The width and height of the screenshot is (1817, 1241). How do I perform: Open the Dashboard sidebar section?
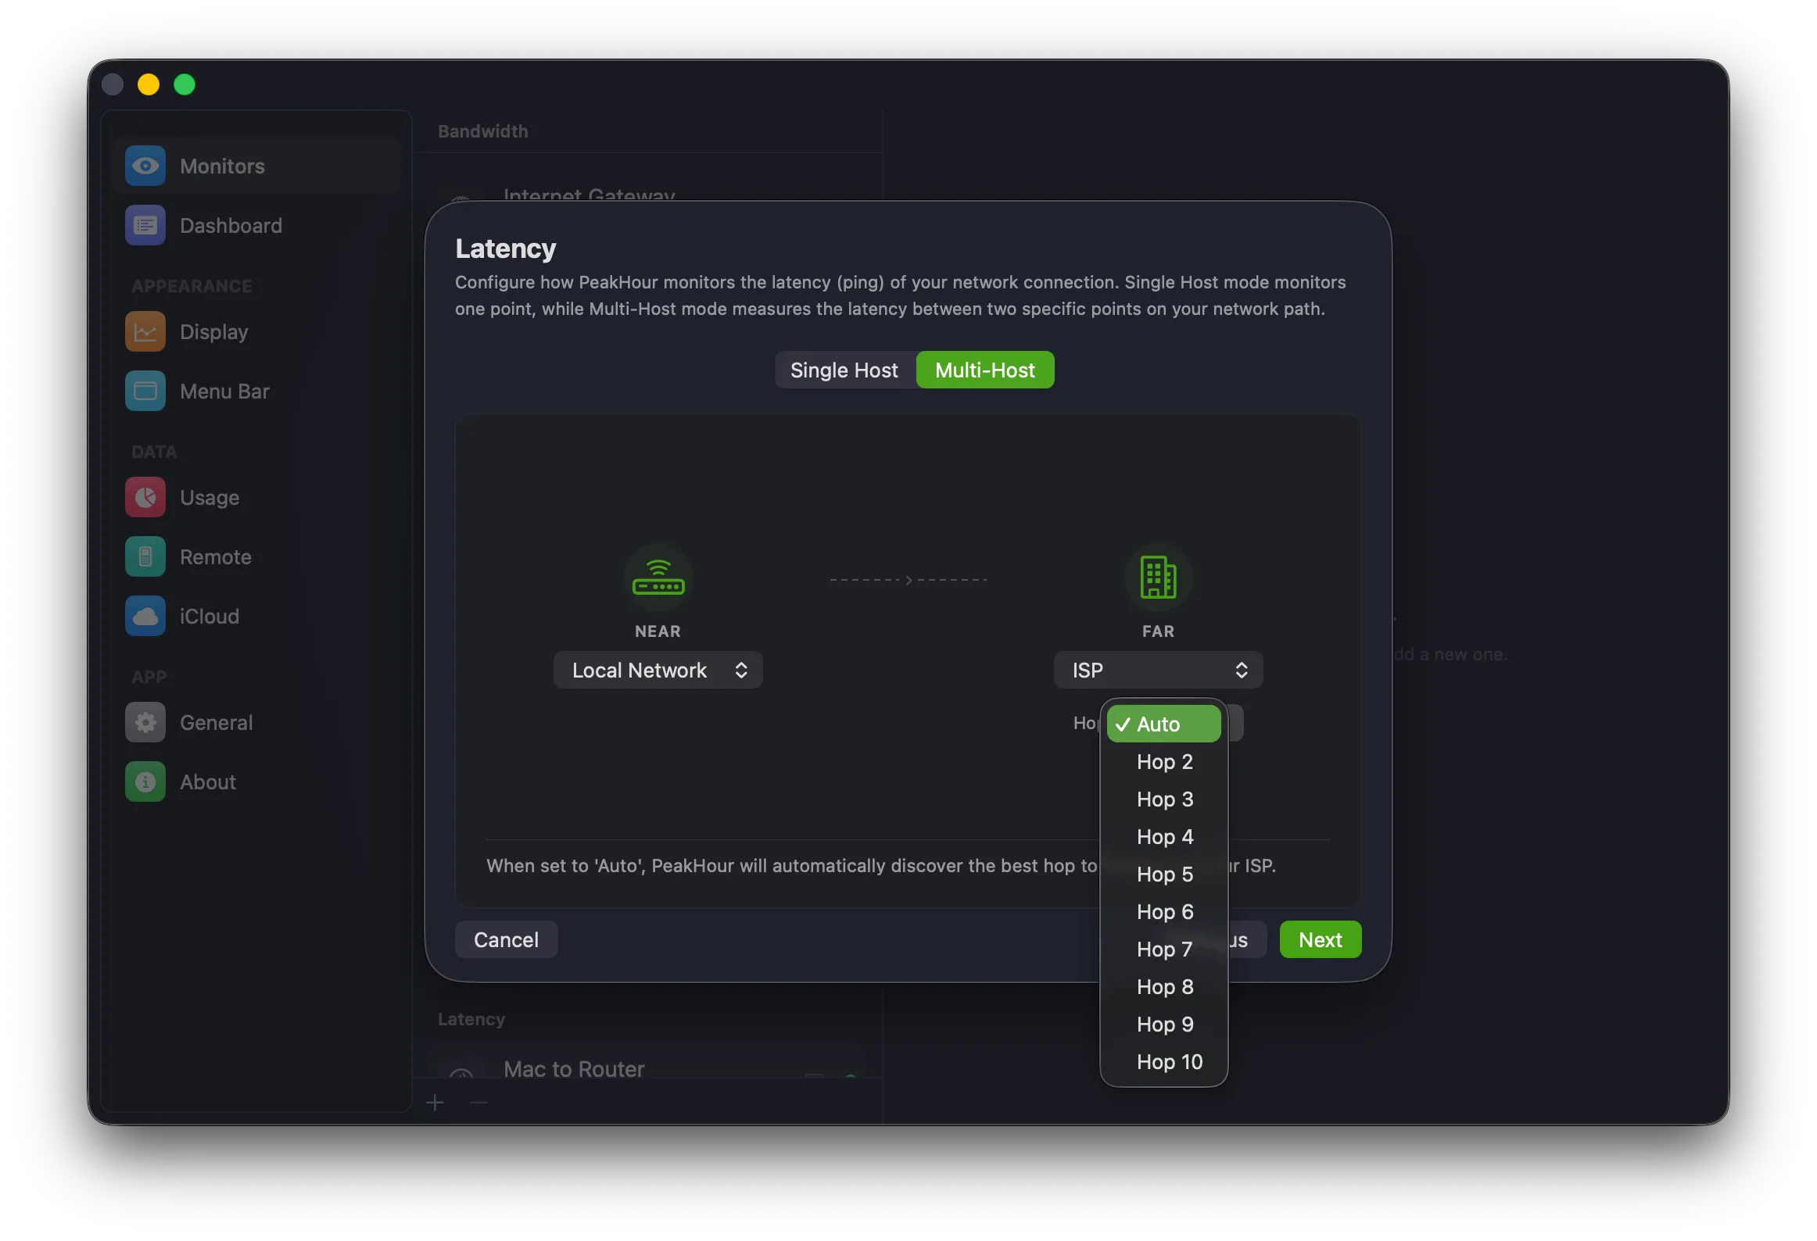[257, 225]
